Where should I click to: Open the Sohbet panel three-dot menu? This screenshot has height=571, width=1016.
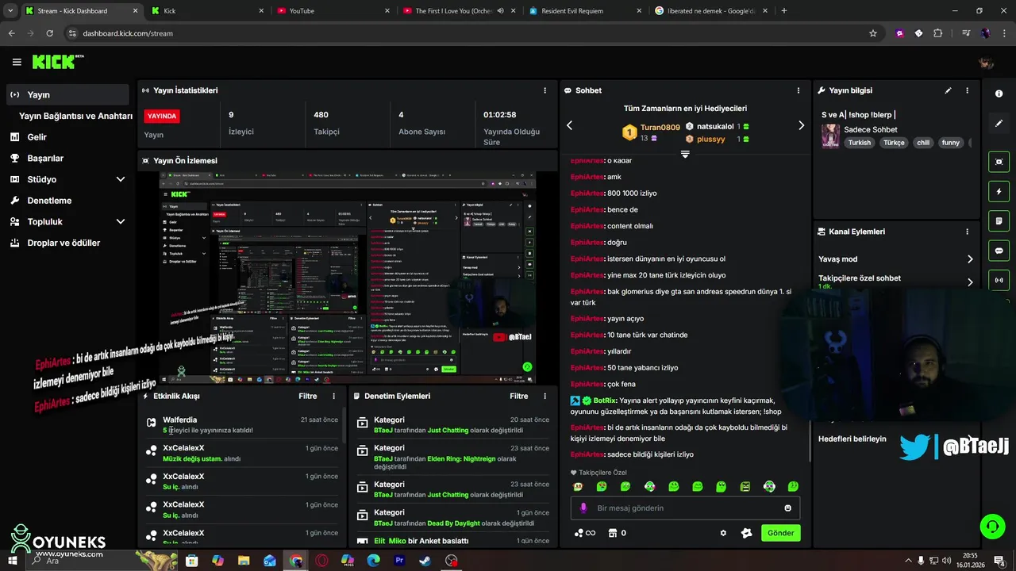click(x=799, y=90)
